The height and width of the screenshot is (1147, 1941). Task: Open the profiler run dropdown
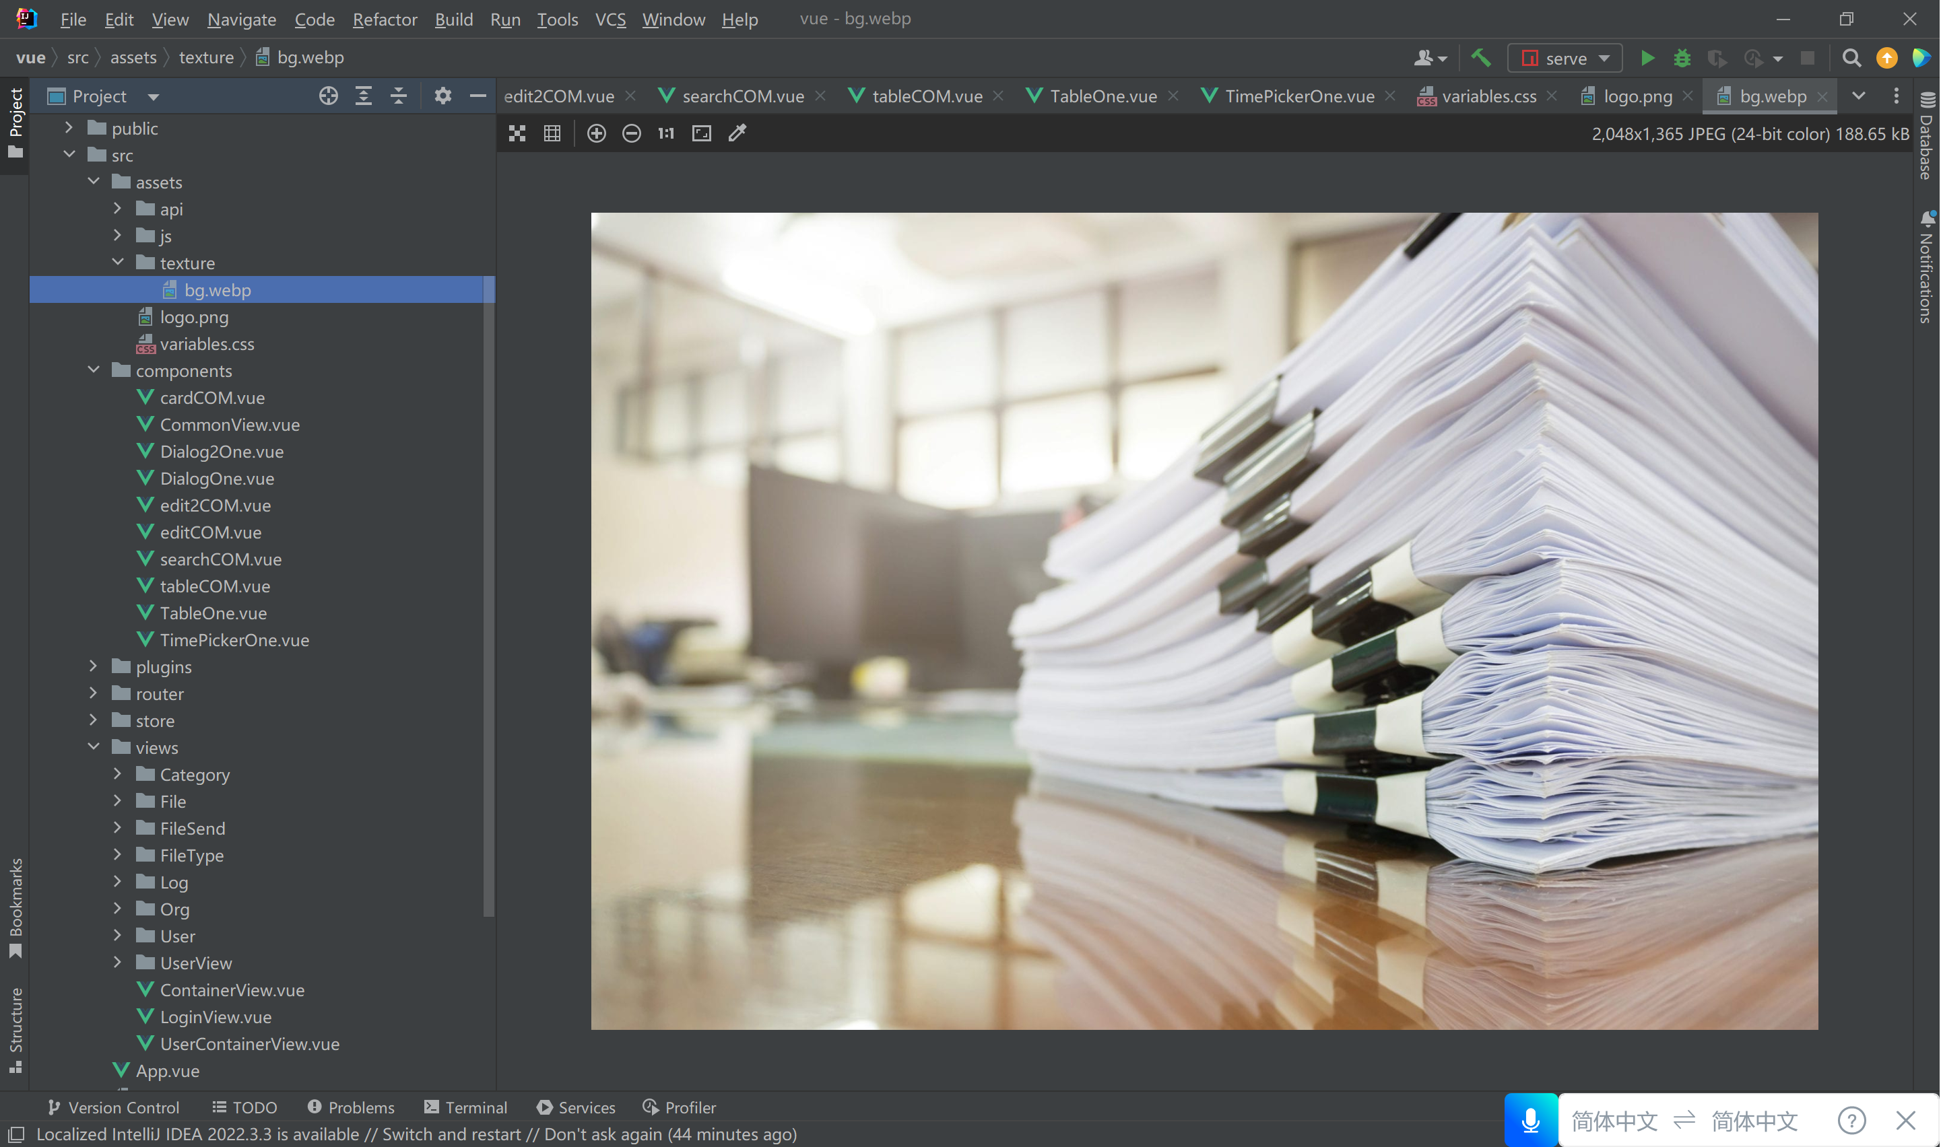point(1778,59)
